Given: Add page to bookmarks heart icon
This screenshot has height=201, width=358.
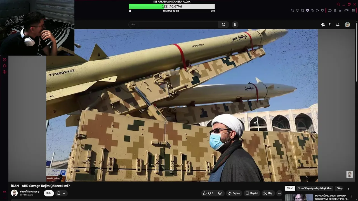Looking at the screenshot, I should tap(322, 10).
